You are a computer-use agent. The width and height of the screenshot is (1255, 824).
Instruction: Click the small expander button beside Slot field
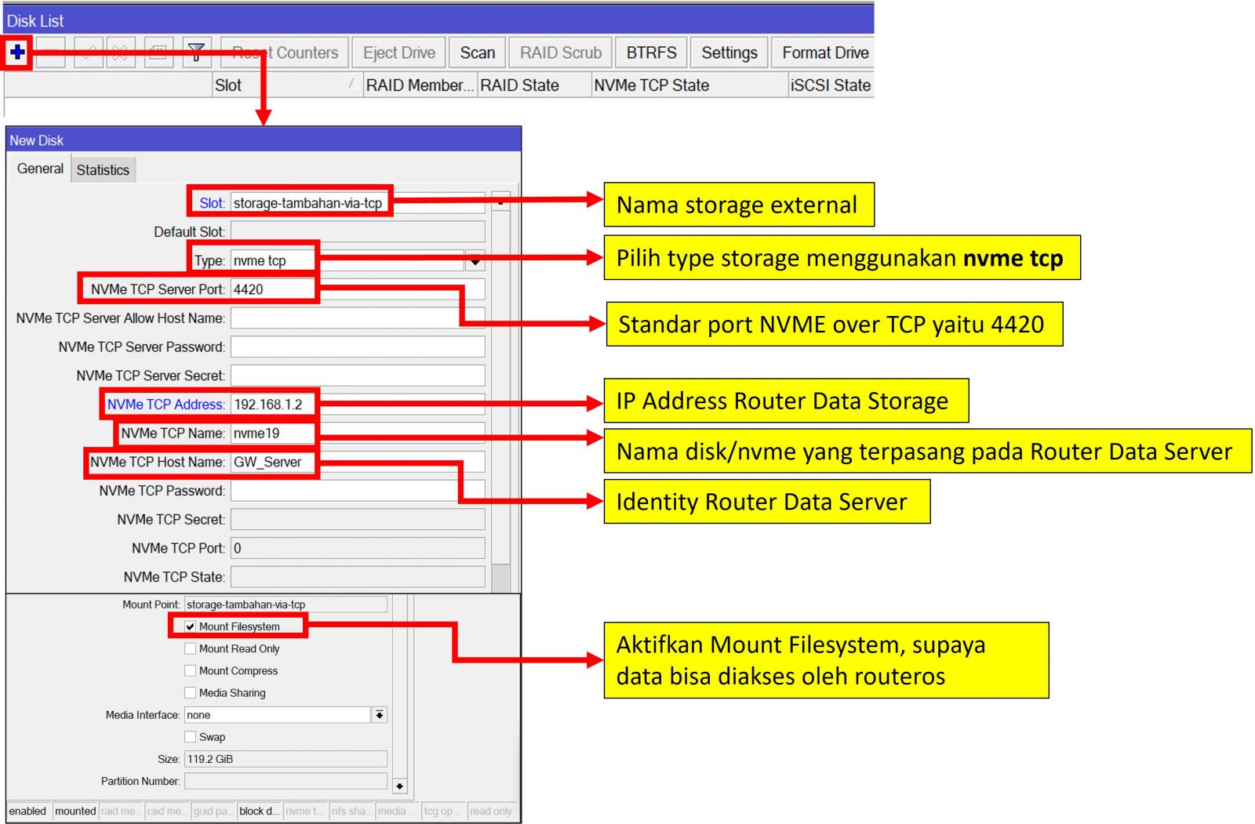(x=500, y=202)
